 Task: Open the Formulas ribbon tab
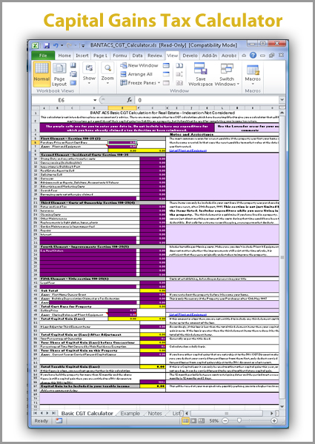pyautogui.click(x=120, y=56)
